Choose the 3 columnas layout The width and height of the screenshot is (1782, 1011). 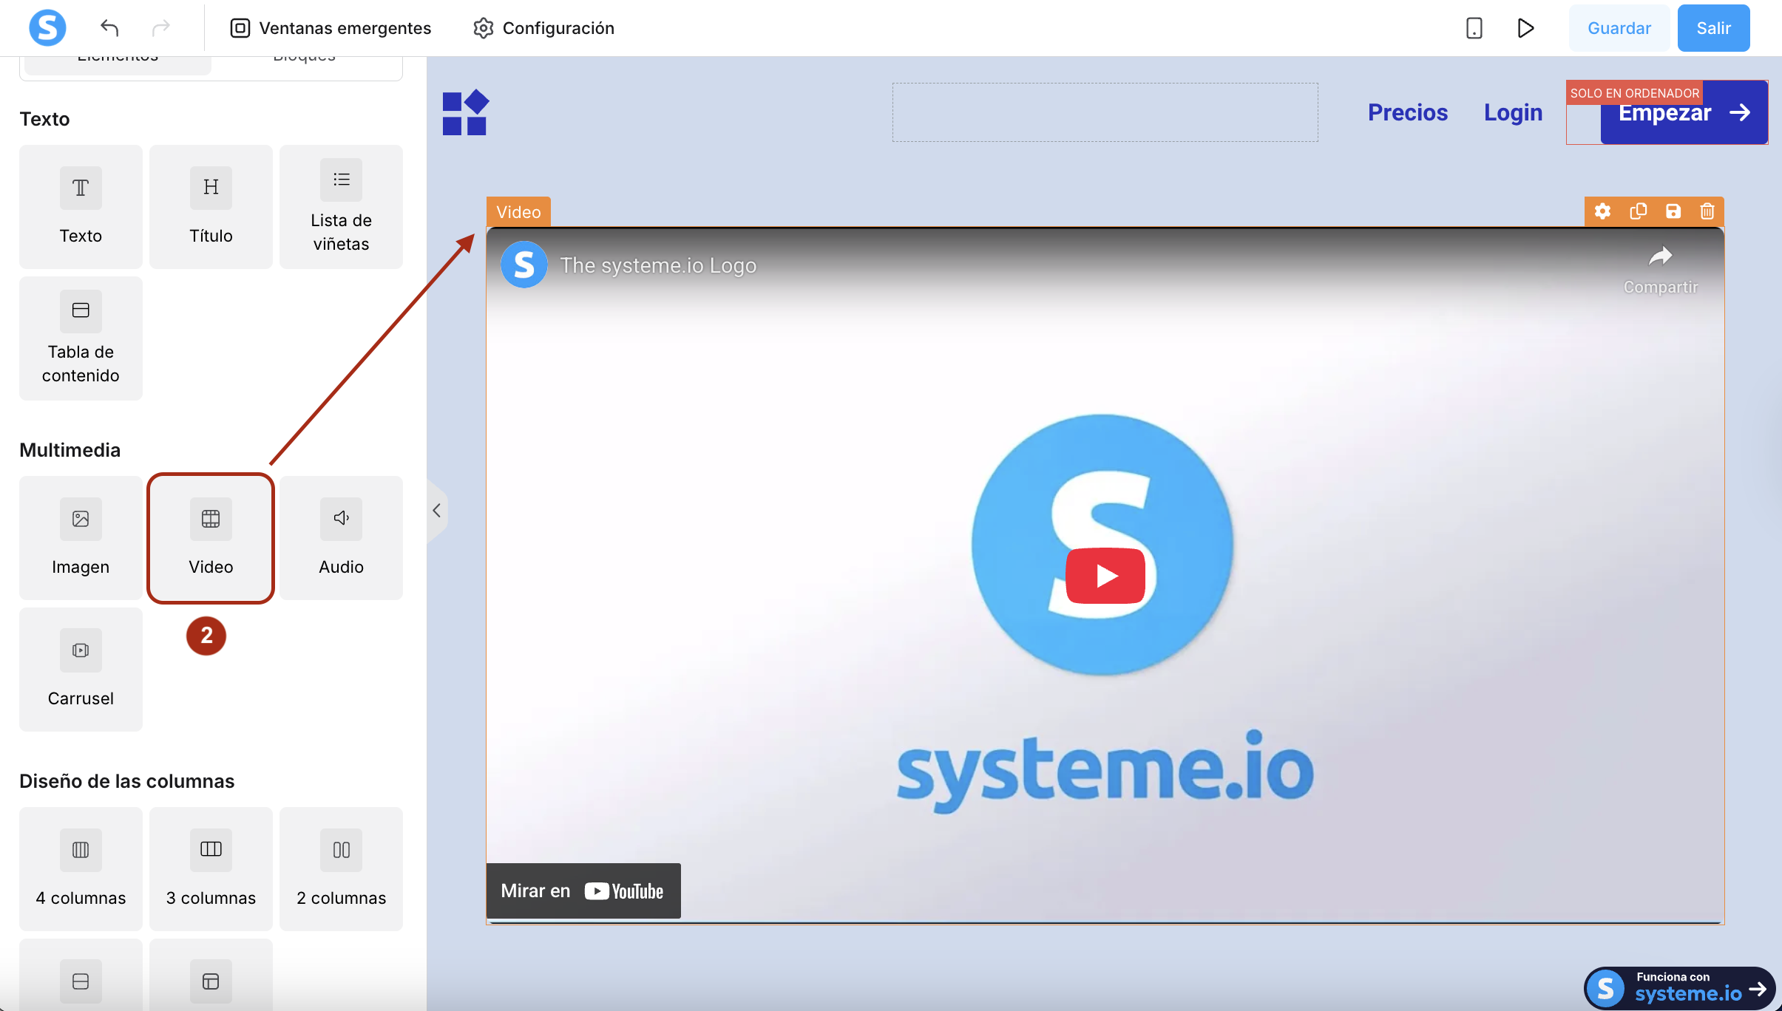211,868
